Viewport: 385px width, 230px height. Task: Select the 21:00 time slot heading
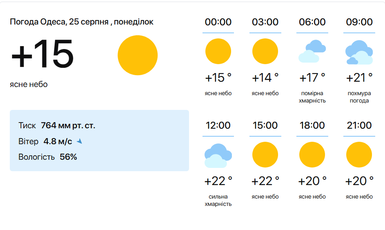(359, 125)
